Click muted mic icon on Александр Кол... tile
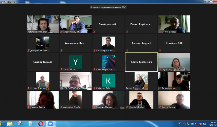217x127 pixels. point(61,51)
